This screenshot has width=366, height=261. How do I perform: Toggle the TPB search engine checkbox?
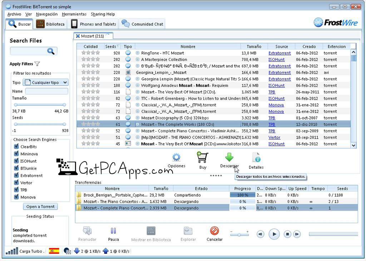coord(16,190)
